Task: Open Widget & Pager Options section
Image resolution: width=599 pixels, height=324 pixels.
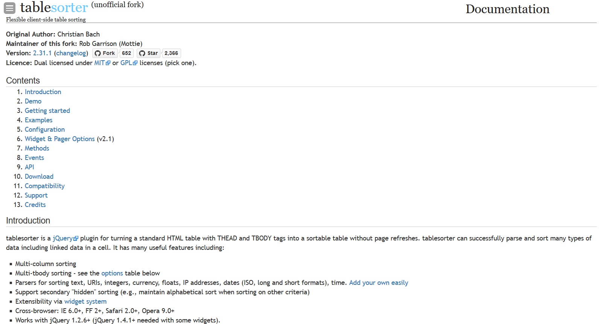Action: 60,139
